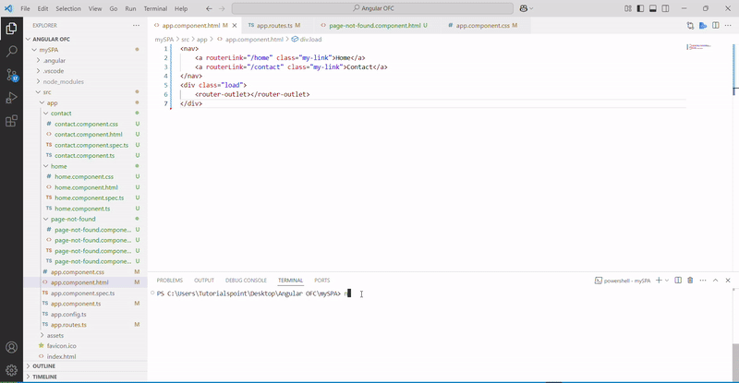The width and height of the screenshot is (739, 383).
Task: Switch to the Ports panel tab
Action: [x=322, y=281]
